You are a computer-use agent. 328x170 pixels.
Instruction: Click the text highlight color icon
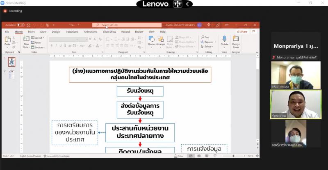click(x=90, y=45)
